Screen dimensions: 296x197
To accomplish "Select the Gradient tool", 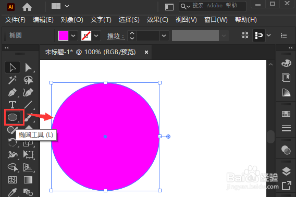I will [28, 180].
